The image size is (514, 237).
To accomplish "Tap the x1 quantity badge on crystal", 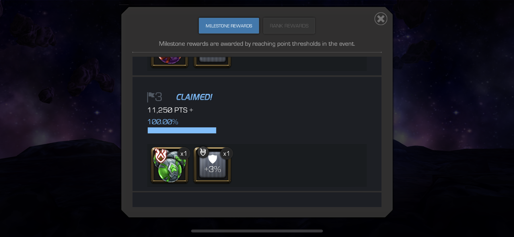I will click(184, 154).
